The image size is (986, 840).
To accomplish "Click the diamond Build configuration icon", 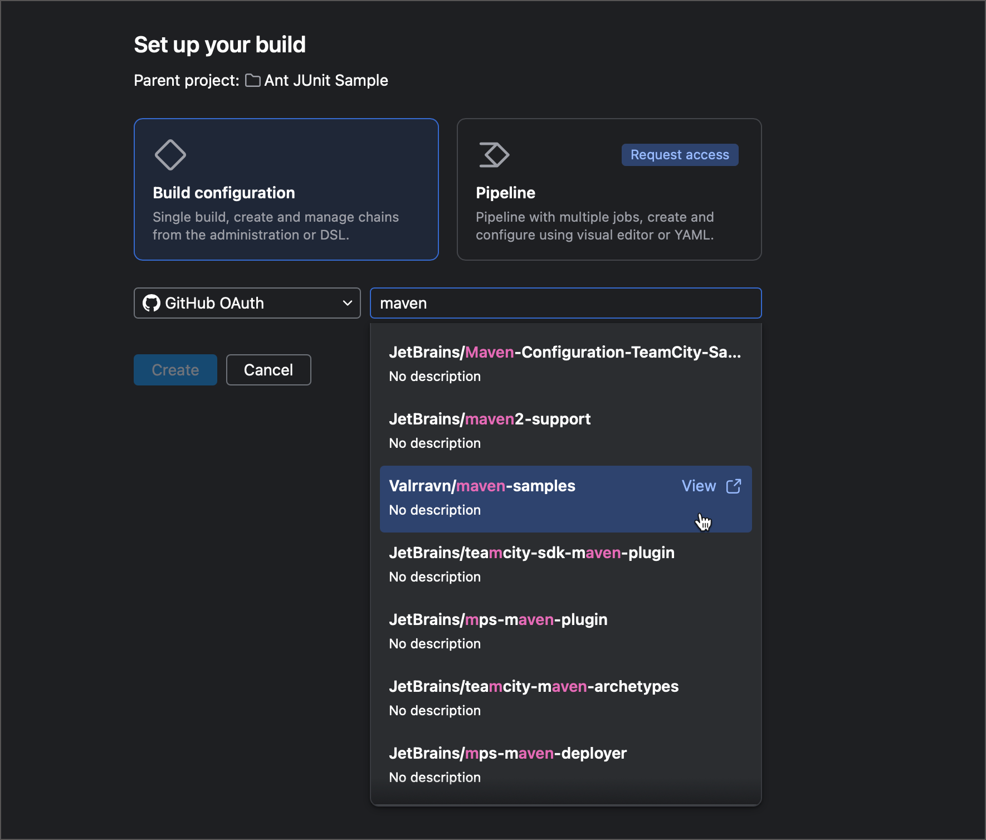I will [x=170, y=155].
